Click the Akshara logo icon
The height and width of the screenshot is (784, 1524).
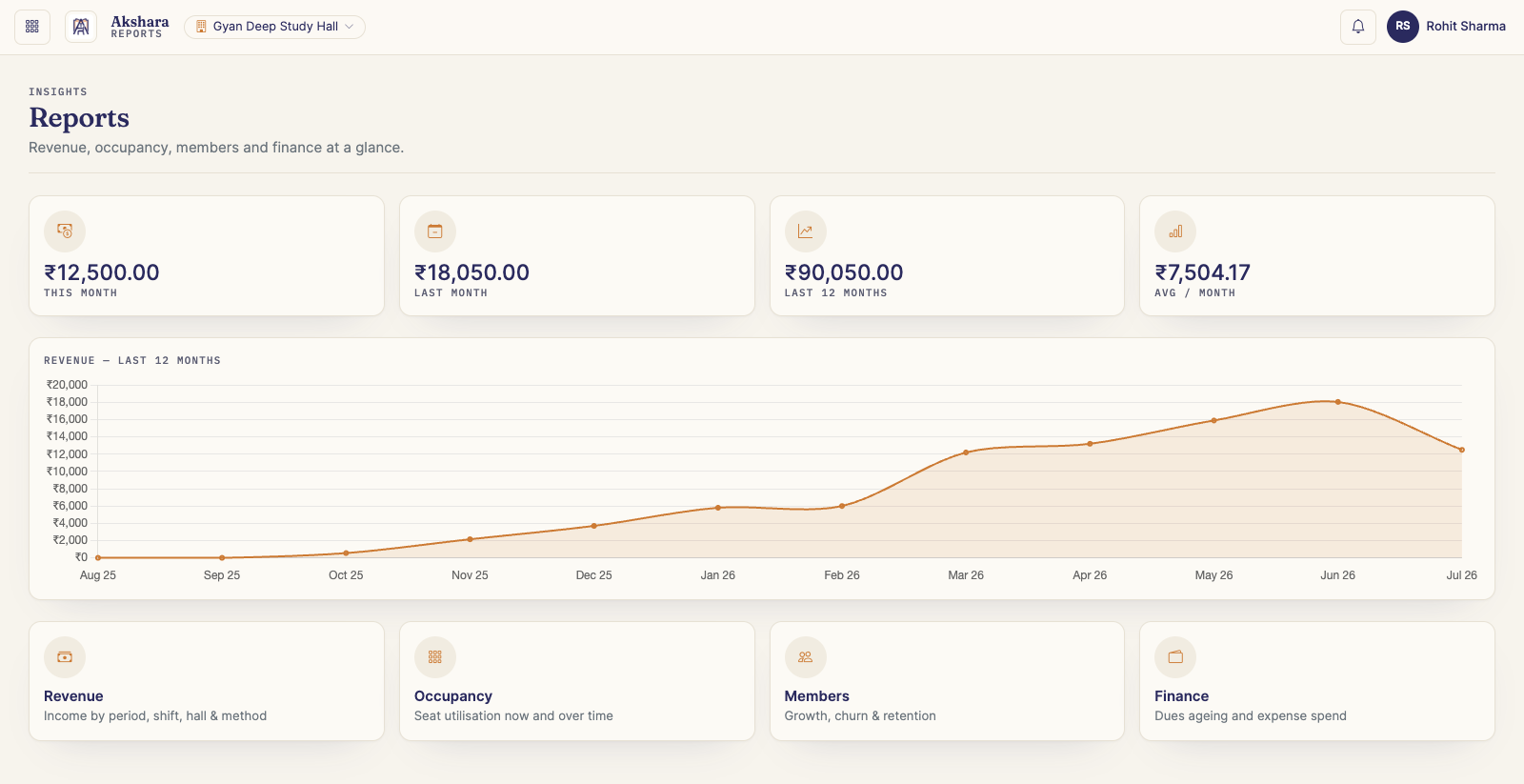(x=81, y=27)
